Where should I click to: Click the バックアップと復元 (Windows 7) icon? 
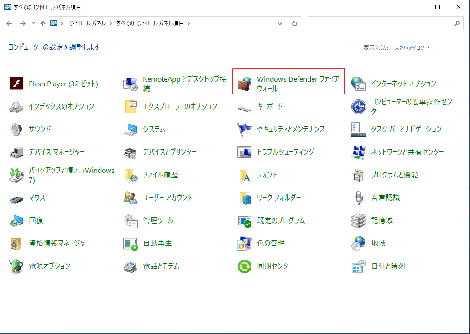[x=16, y=175]
